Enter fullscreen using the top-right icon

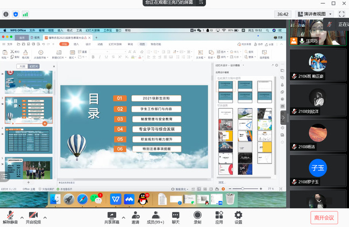[x=341, y=14]
